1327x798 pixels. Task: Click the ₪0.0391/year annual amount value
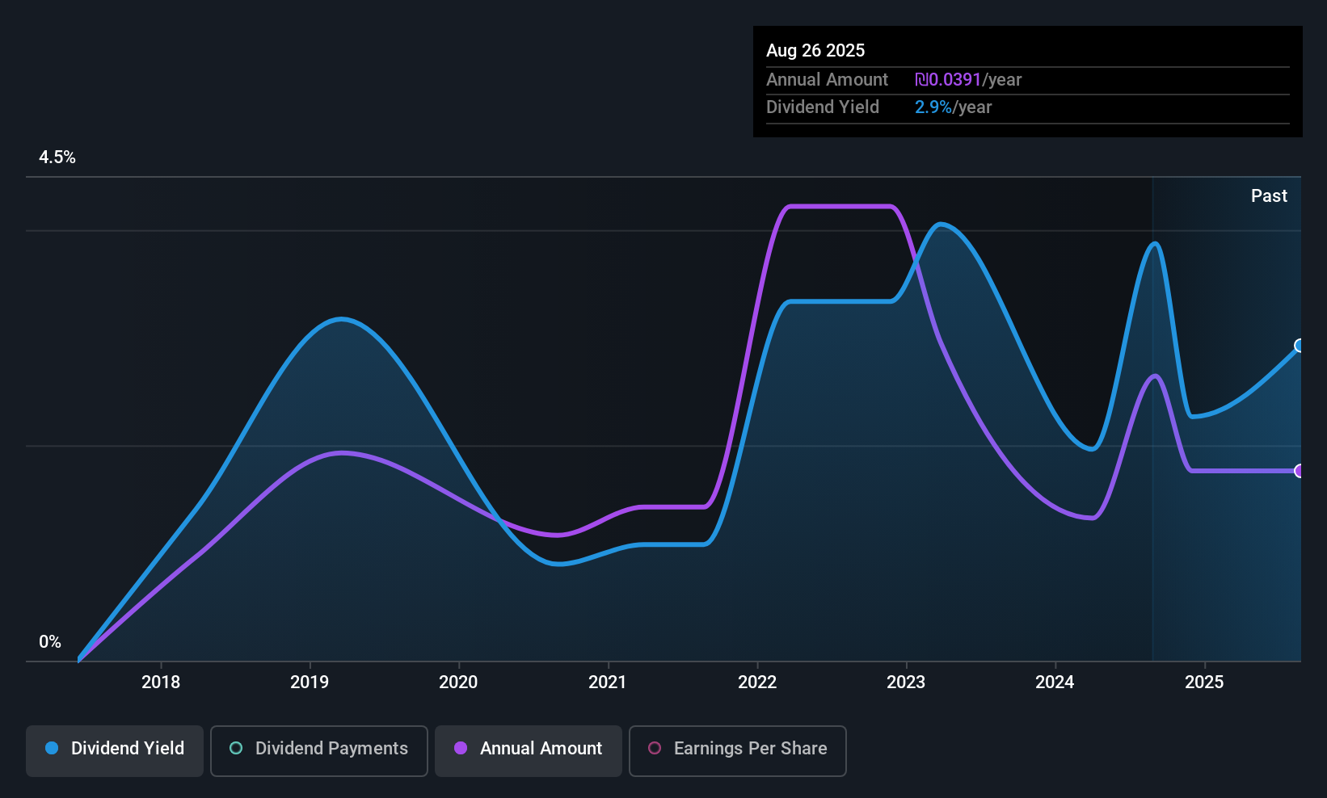968,79
